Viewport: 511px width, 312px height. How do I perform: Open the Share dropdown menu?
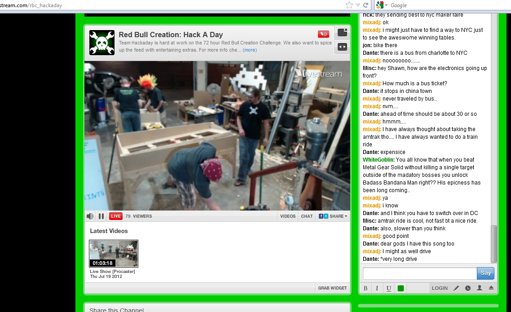click(x=333, y=216)
